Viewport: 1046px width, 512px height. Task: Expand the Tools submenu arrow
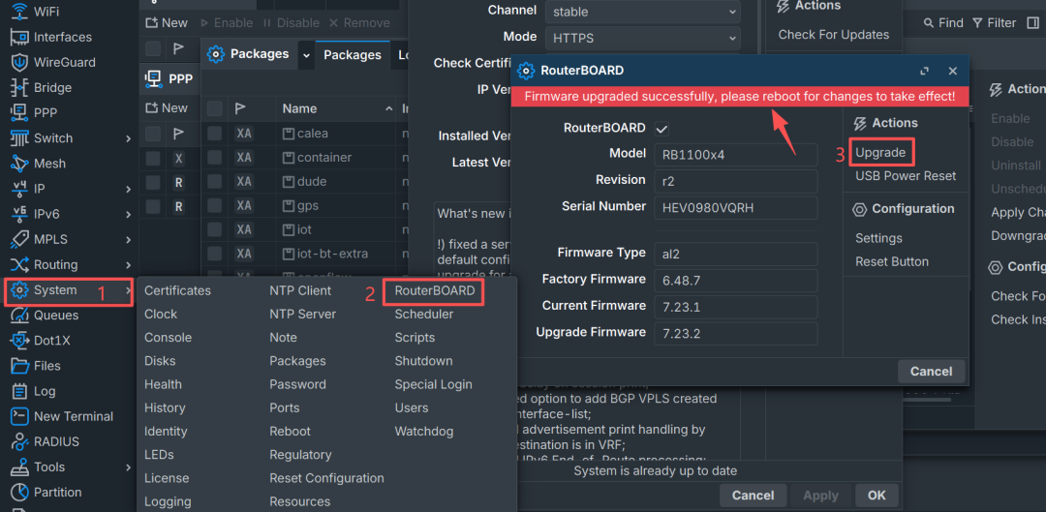128,467
